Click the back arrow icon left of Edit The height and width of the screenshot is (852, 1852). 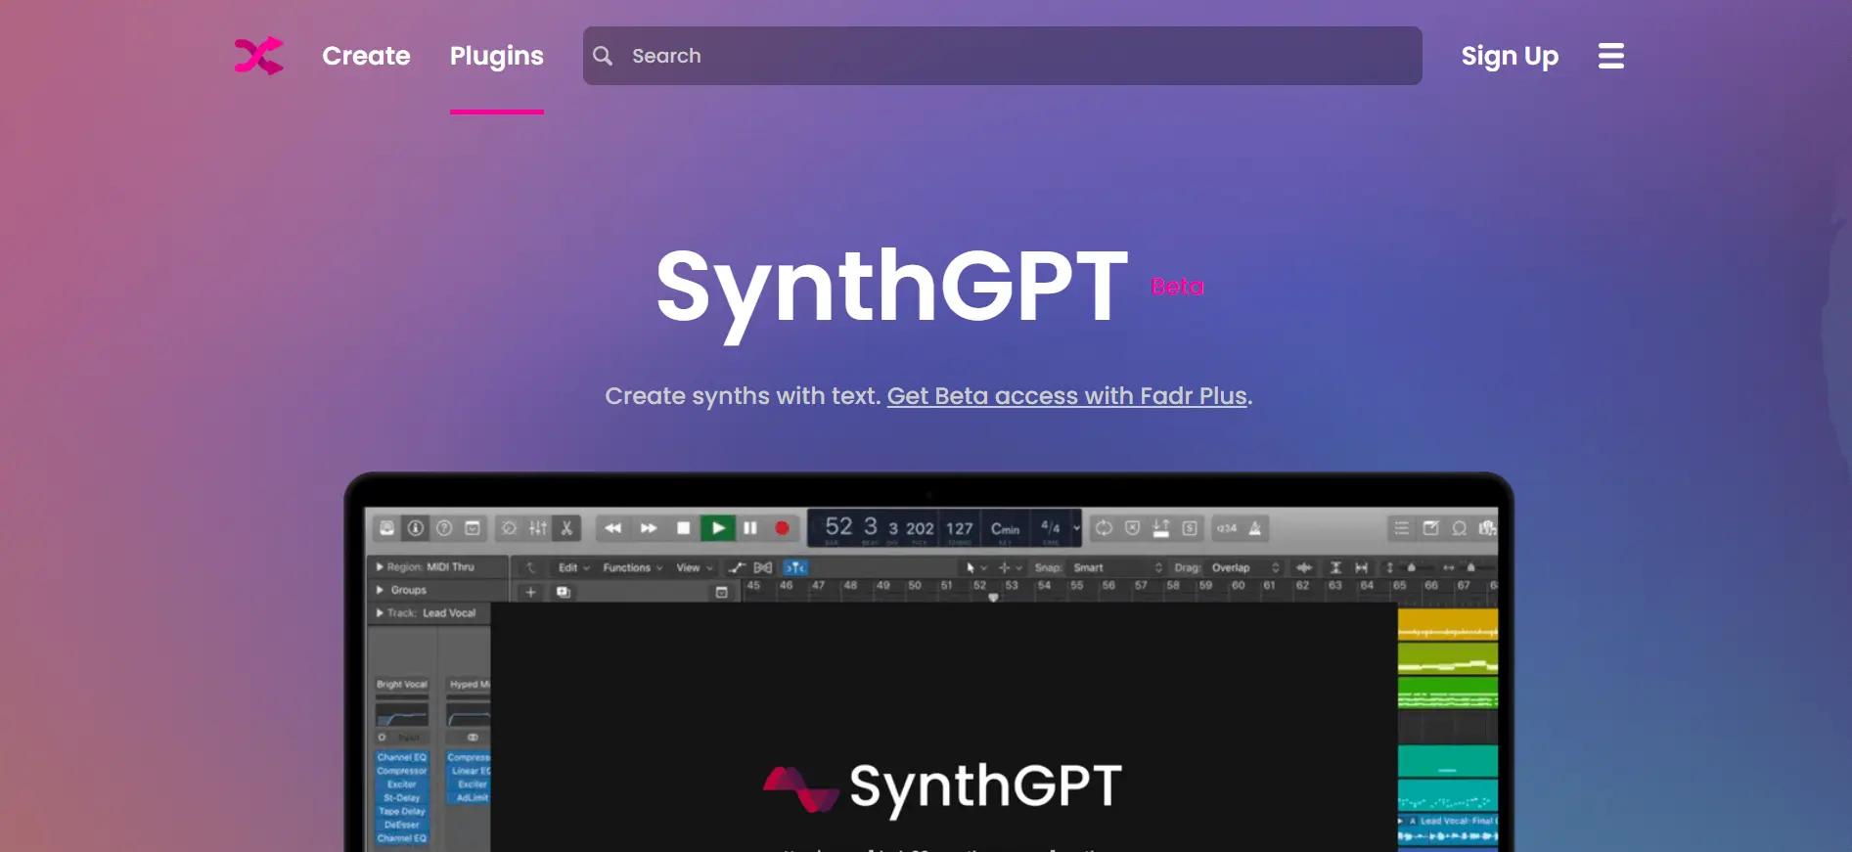point(531,567)
